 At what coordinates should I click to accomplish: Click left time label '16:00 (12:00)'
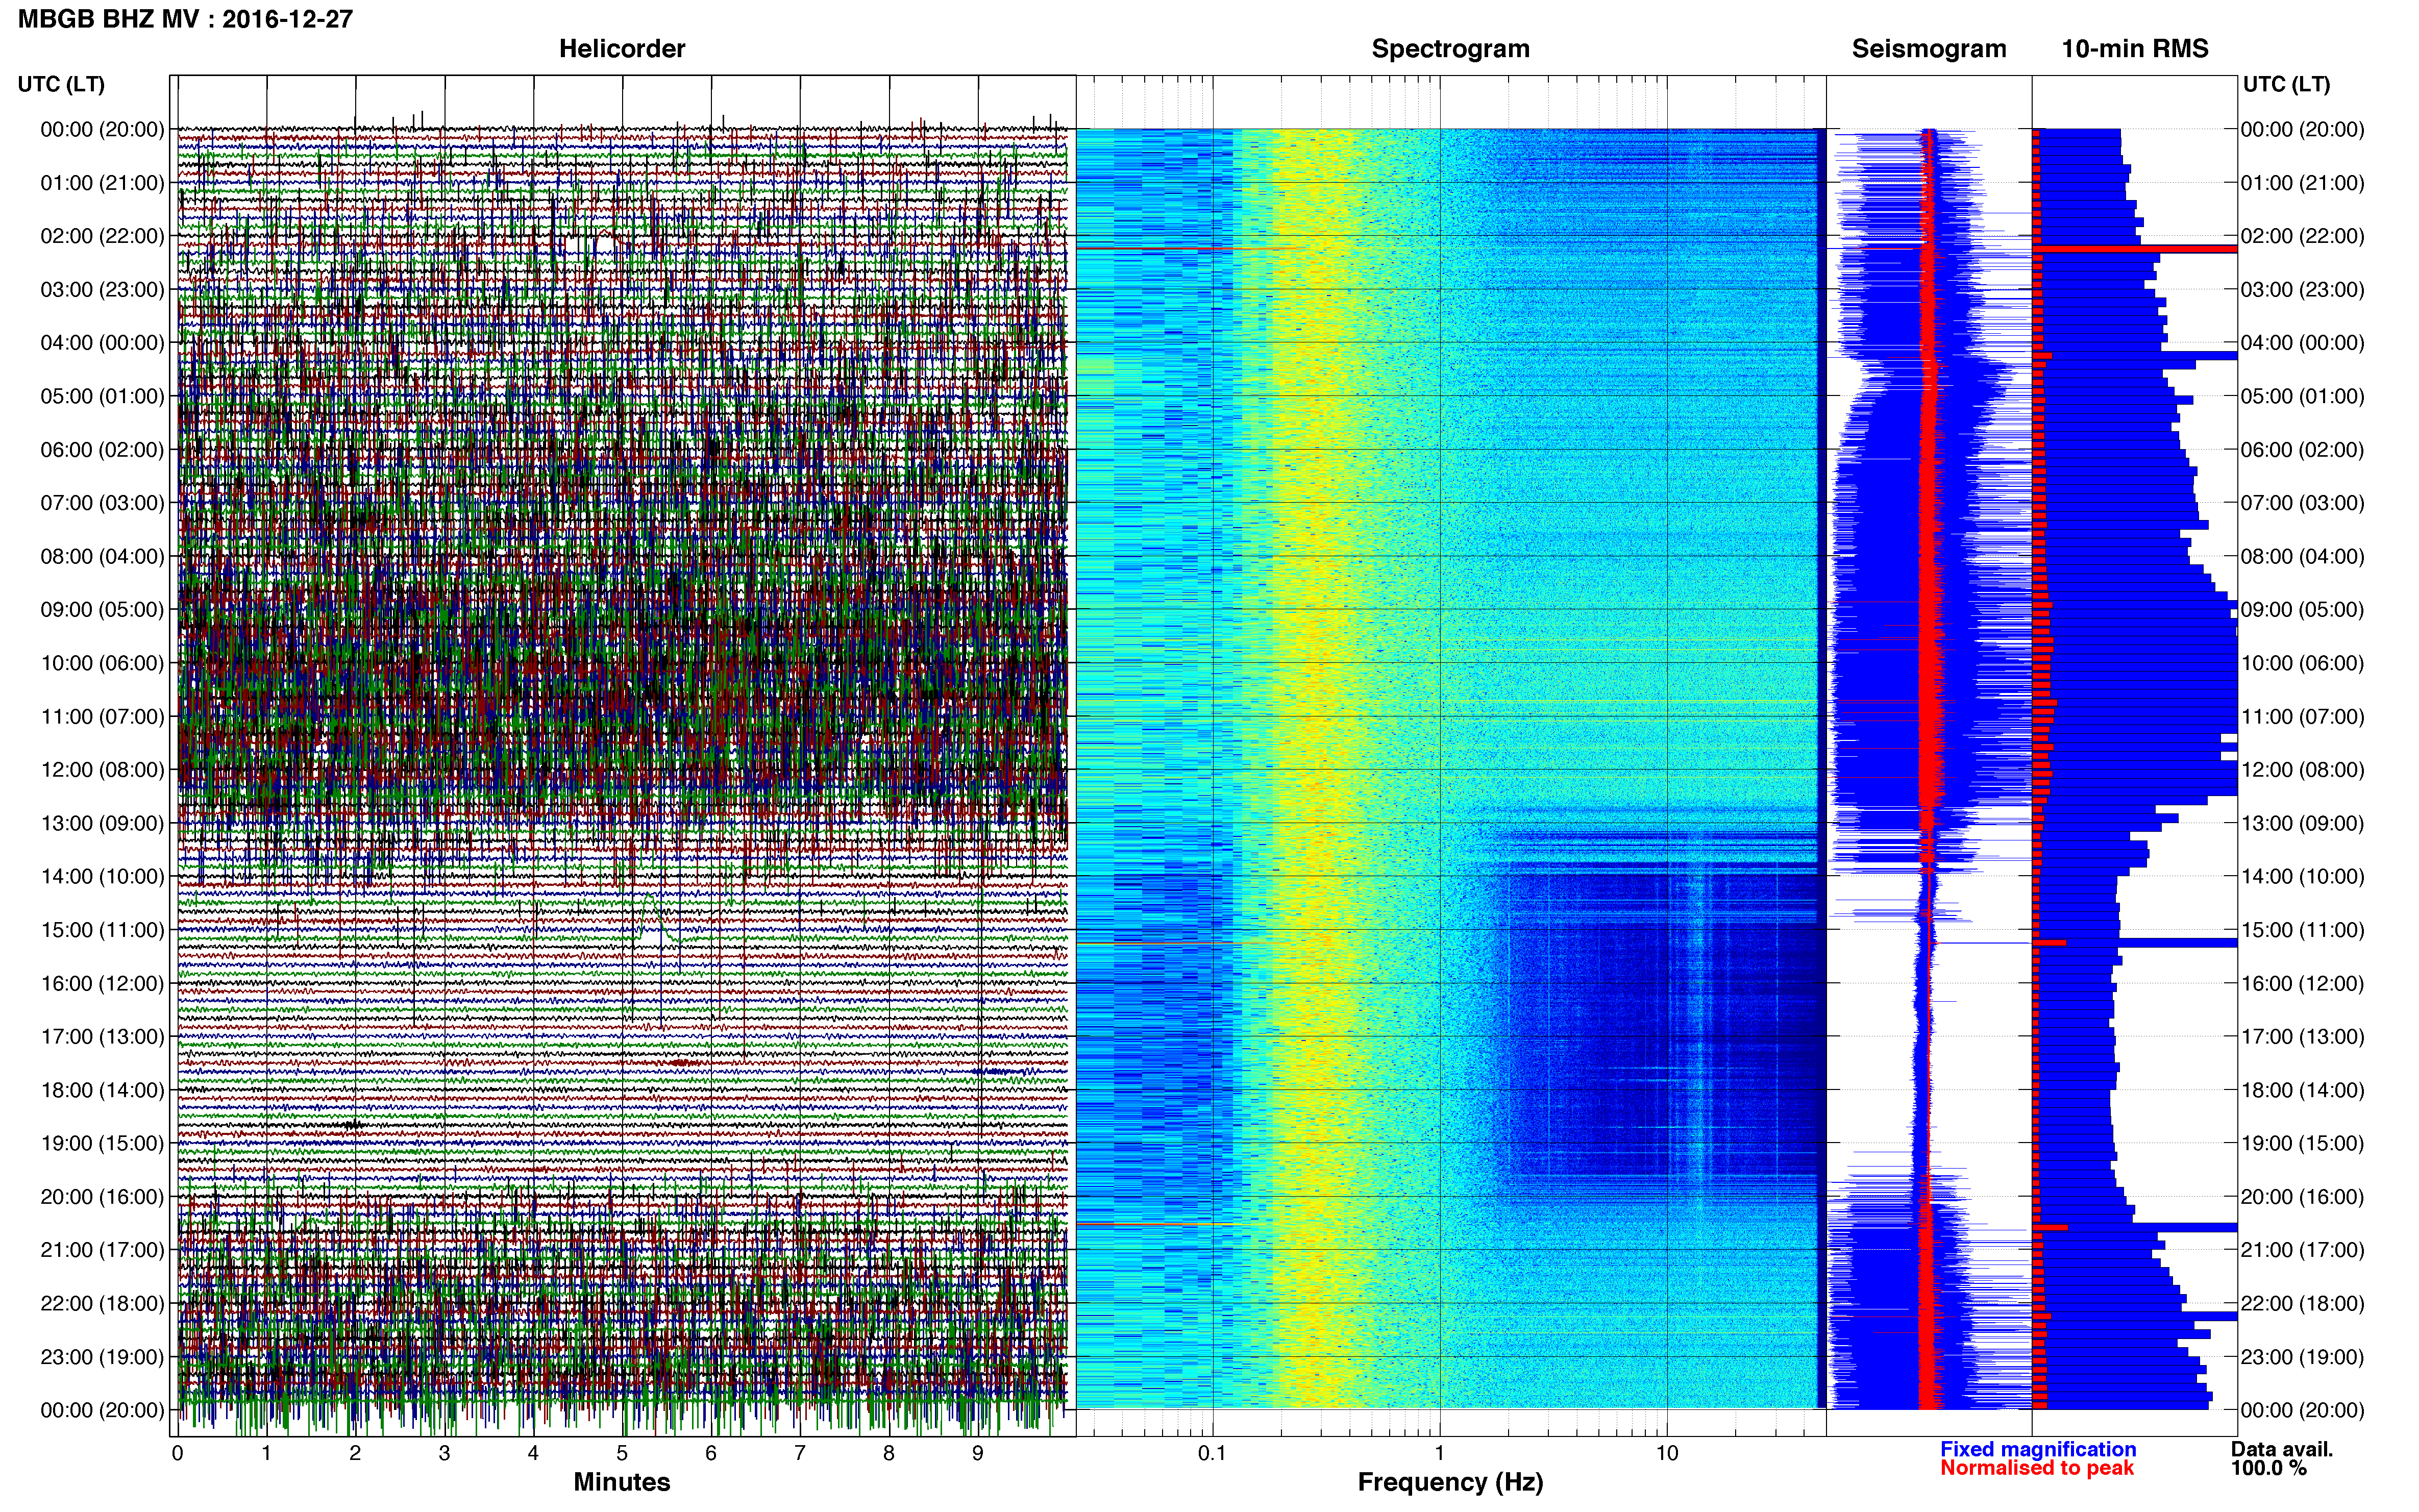click(x=102, y=983)
